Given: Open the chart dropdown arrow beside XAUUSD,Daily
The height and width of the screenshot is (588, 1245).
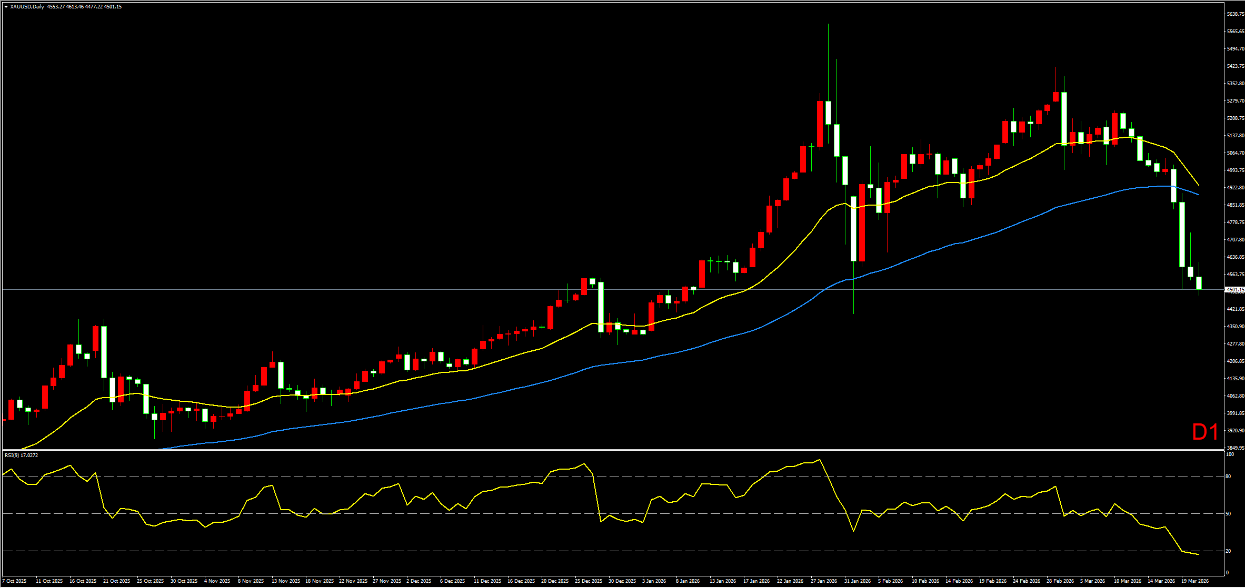Looking at the screenshot, I should [6, 7].
